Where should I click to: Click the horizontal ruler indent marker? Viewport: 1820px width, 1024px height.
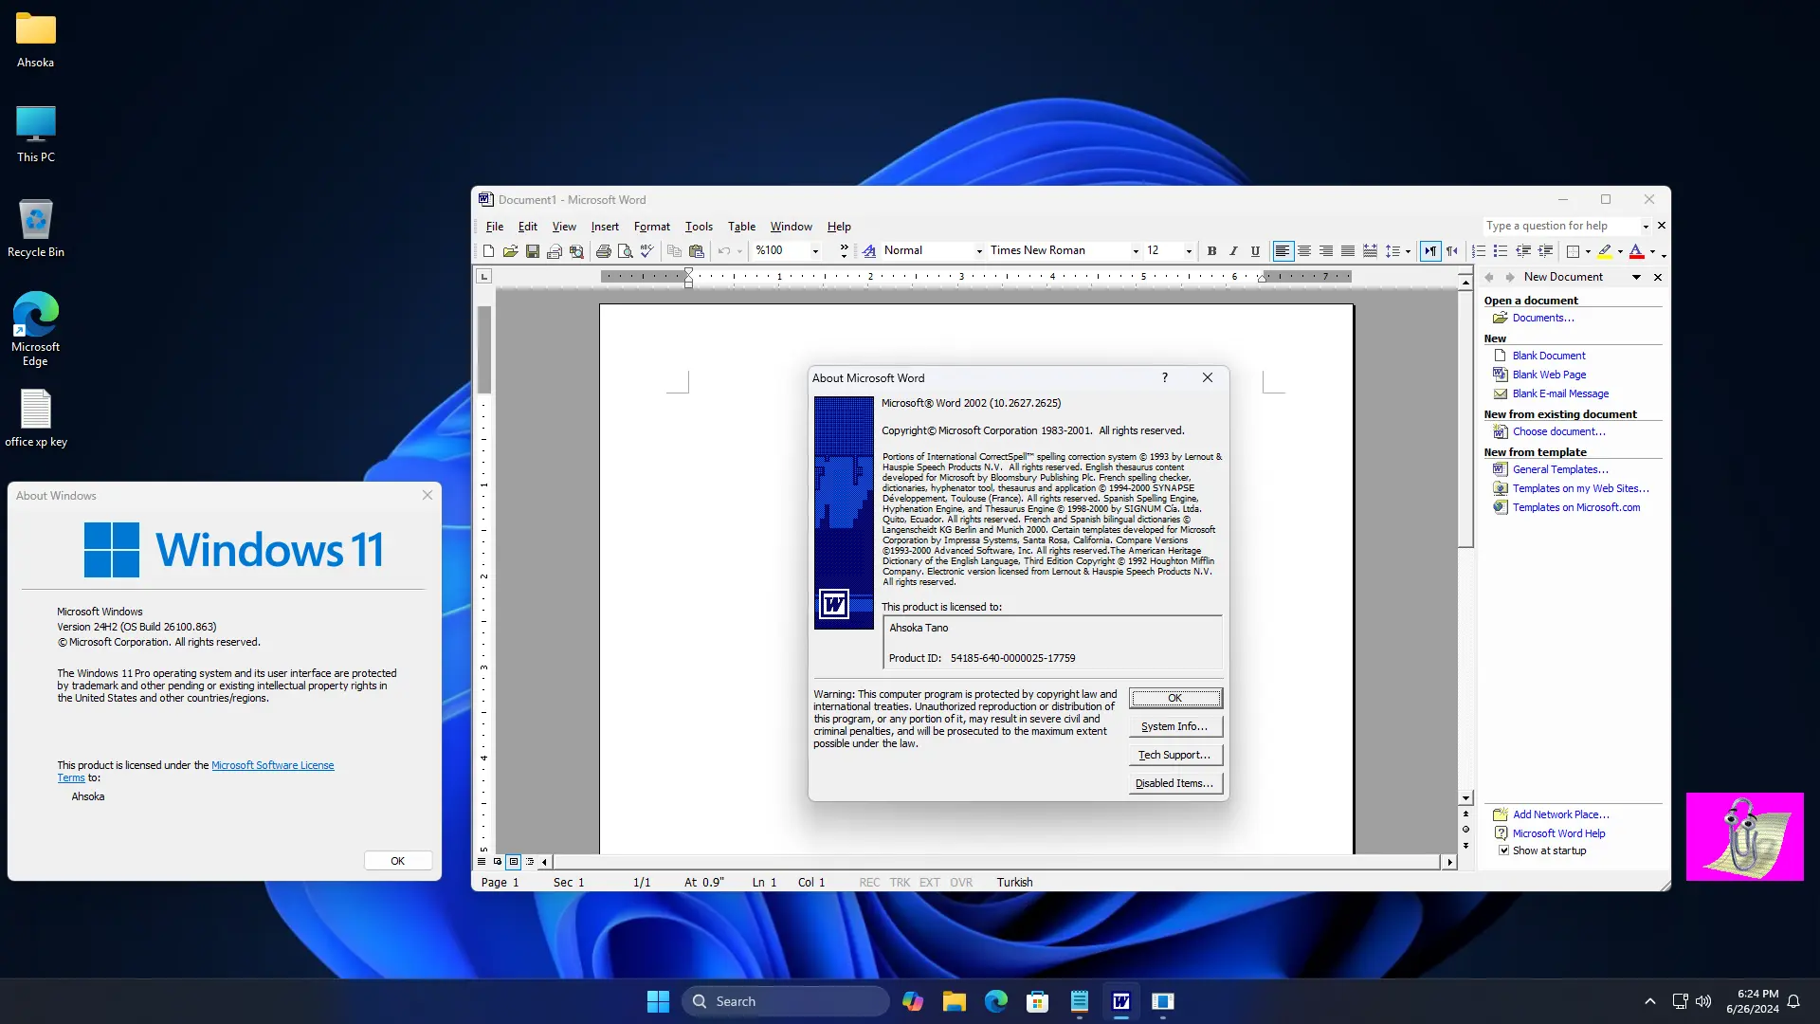coord(689,277)
